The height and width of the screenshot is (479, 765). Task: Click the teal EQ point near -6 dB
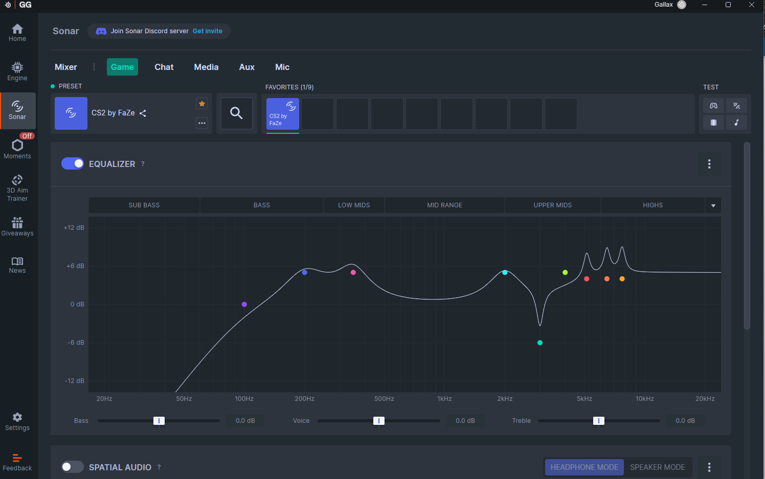[540, 343]
